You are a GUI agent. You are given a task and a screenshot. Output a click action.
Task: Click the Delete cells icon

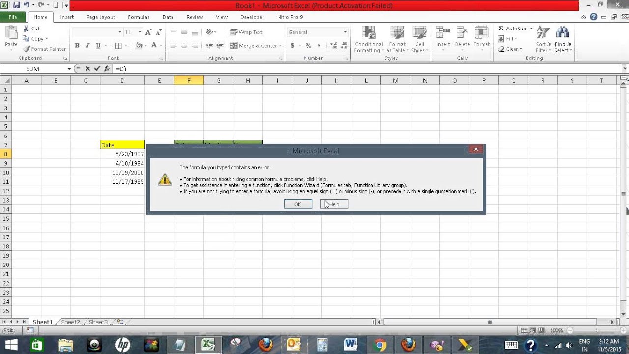462,32
